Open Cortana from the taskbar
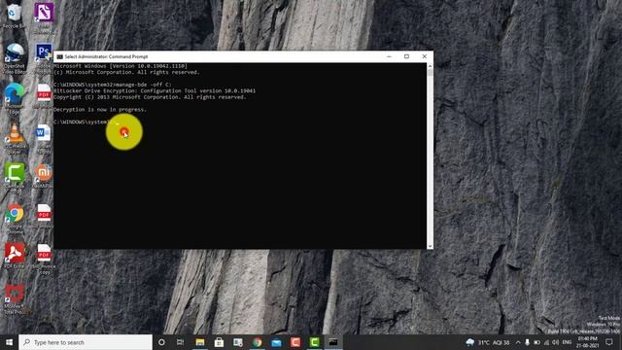The image size is (622, 350). (x=161, y=342)
